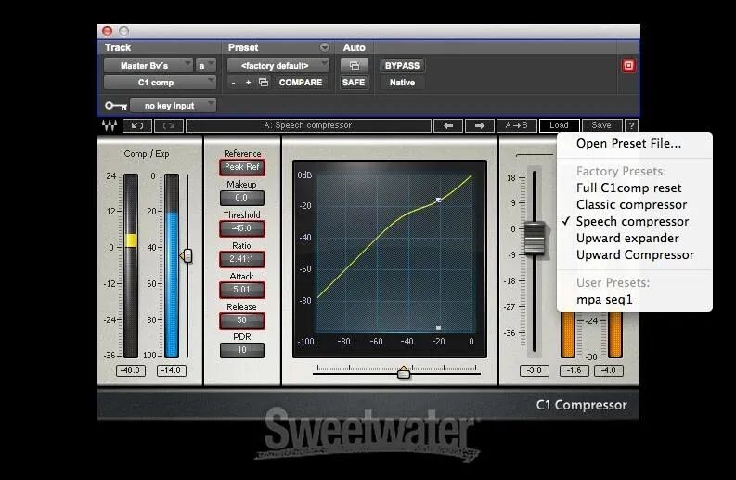This screenshot has width=736, height=480.
Task: Go to previous preset with left arrow
Action: pos(448,125)
